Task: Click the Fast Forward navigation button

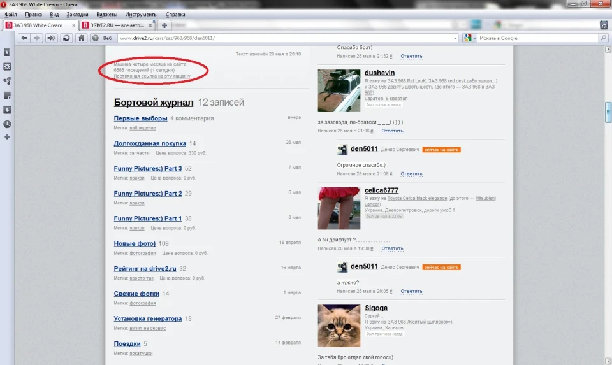Action: tap(51, 38)
